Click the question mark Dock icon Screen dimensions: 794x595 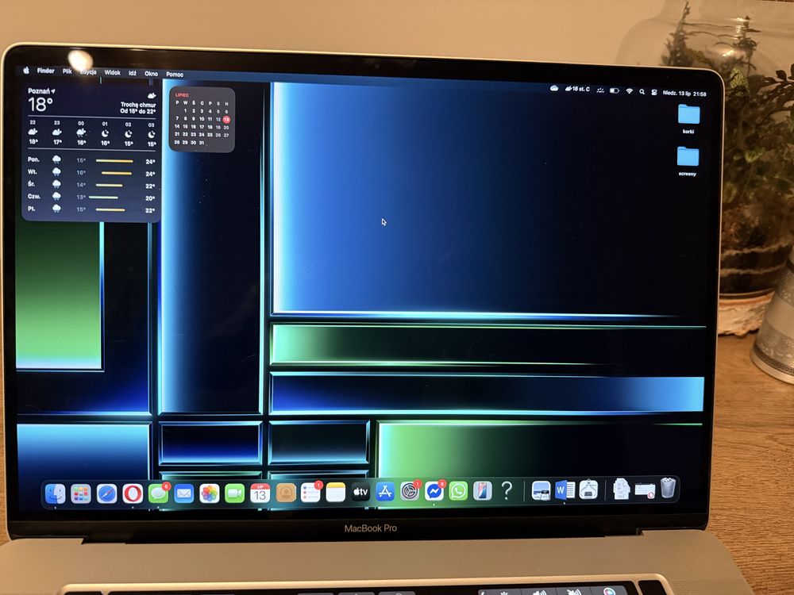click(507, 491)
